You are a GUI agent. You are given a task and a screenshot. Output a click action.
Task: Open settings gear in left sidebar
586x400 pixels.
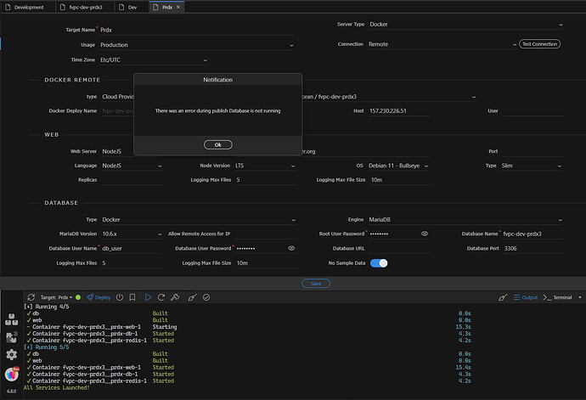pyautogui.click(x=12, y=354)
